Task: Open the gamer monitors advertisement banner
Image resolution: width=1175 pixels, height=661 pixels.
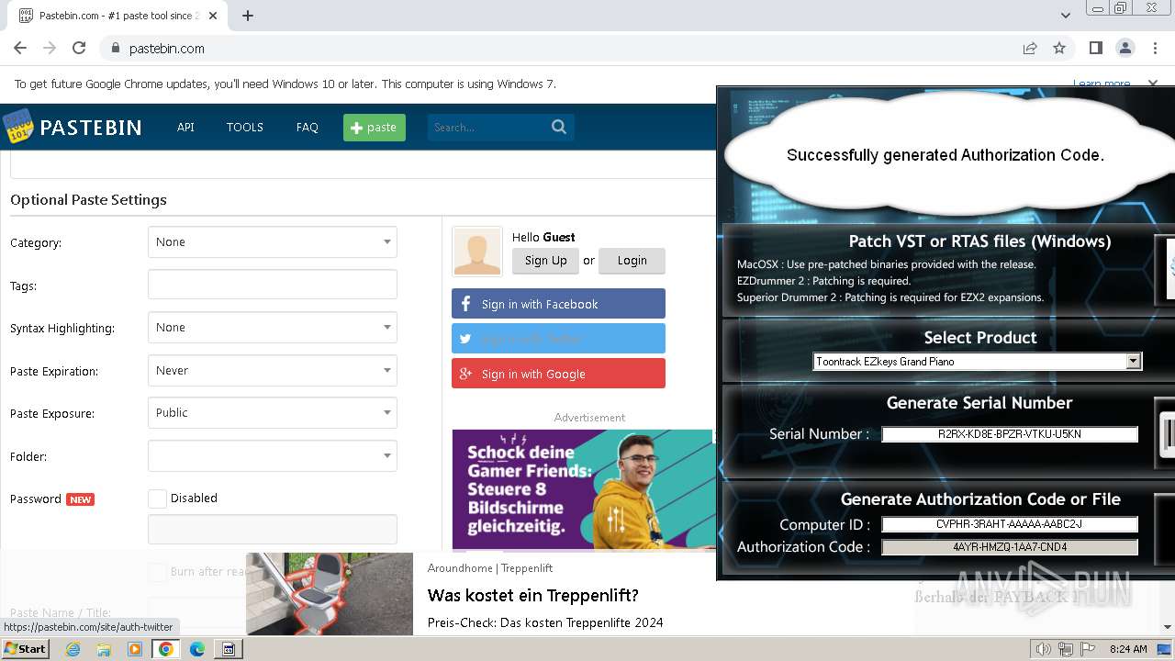Action: point(582,489)
